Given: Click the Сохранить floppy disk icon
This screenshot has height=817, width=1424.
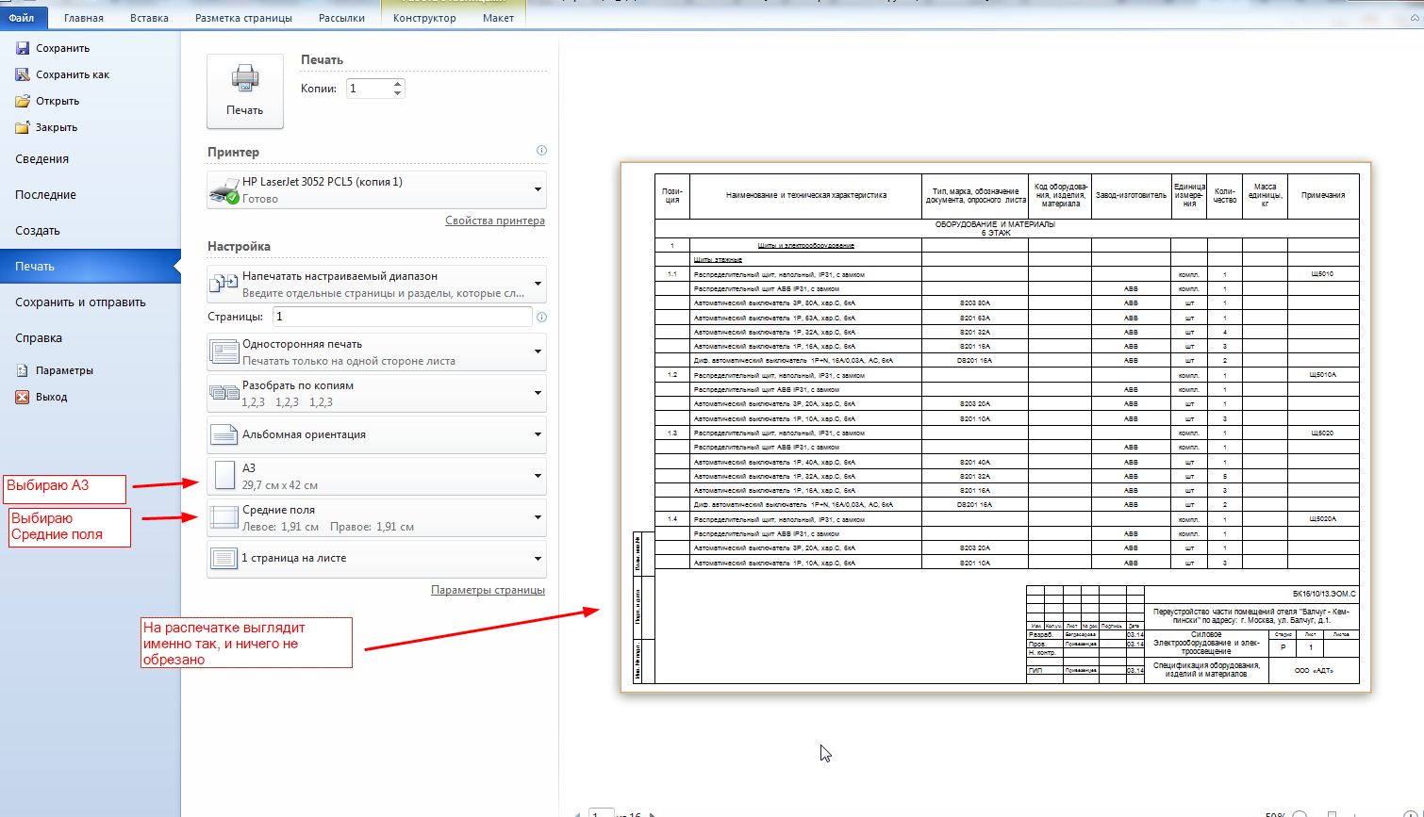Looking at the screenshot, I should (x=23, y=48).
